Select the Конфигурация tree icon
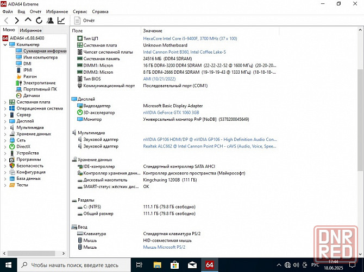Image resolution: width=364 pixels, height=272 pixels. pyautogui.click(x=12, y=172)
